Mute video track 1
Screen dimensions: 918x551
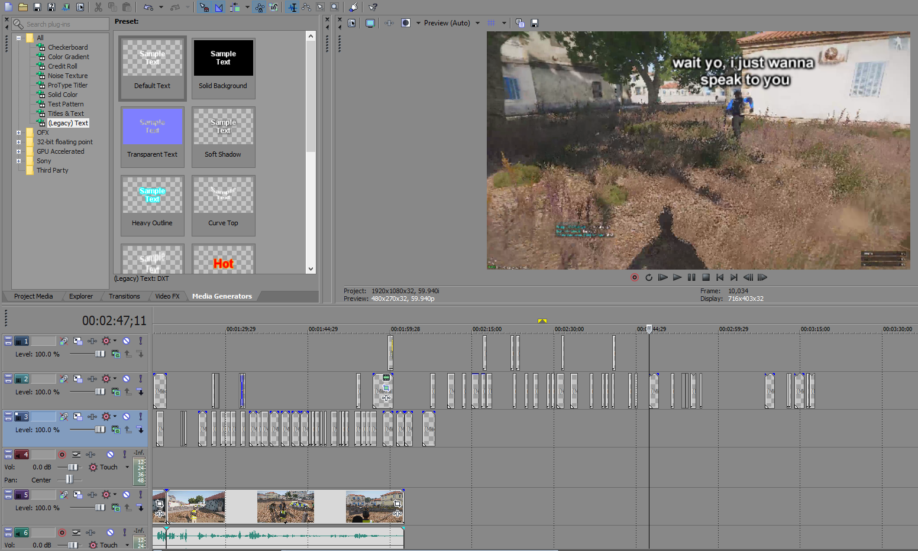click(x=126, y=341)
